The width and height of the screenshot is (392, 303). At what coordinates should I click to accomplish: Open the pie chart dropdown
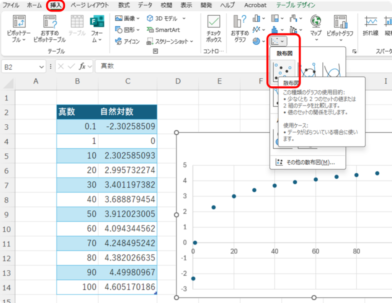tap(259, 41)
